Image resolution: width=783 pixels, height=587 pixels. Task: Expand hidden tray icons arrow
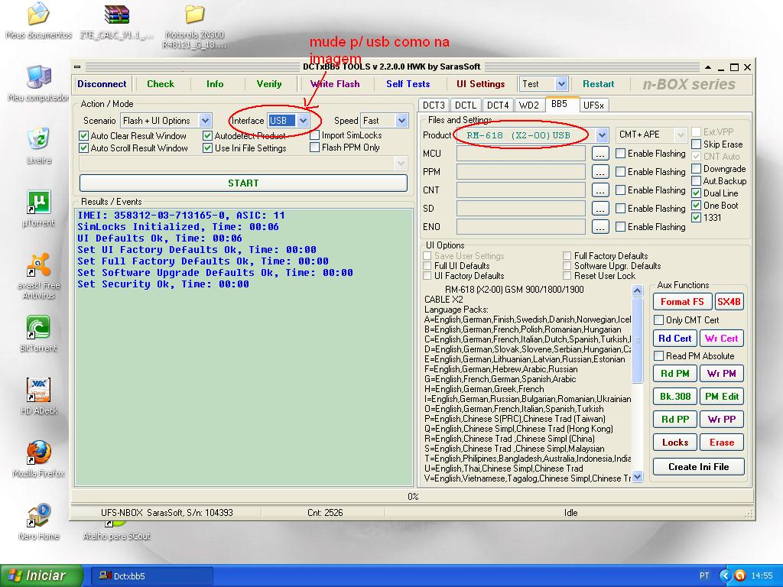pos(726,576)
